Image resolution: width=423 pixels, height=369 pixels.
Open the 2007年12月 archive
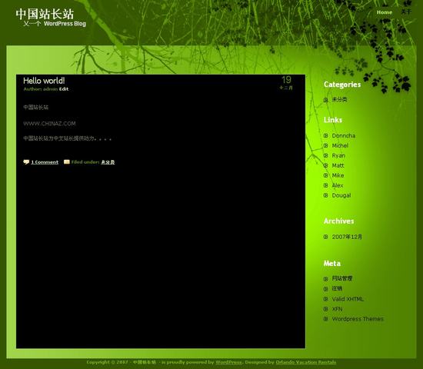click(x=347, y=237)
